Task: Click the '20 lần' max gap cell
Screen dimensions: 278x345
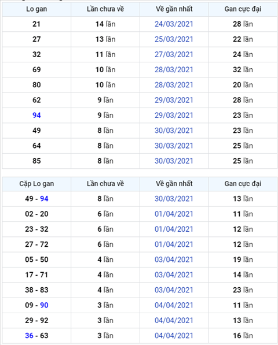Action: tap(243, 85)
